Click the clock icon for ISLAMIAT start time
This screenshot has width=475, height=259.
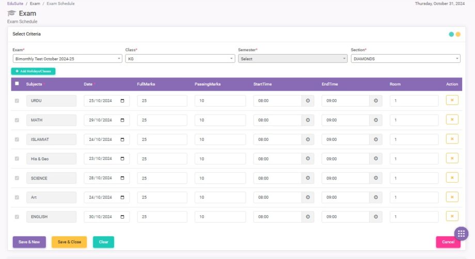click(308, 139)
